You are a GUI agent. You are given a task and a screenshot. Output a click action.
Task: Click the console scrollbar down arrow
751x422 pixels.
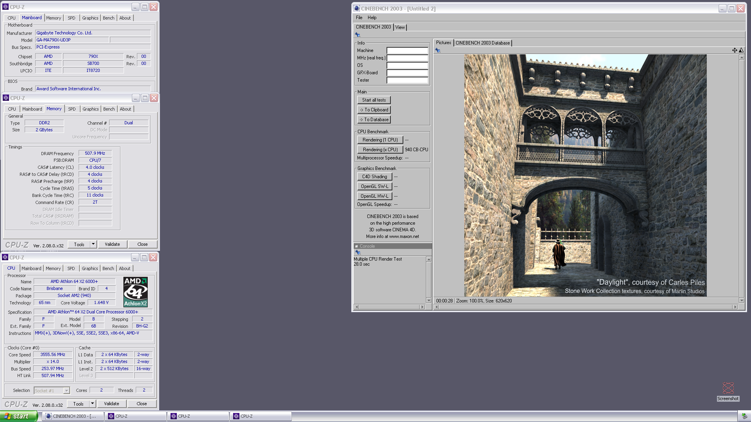429,300
